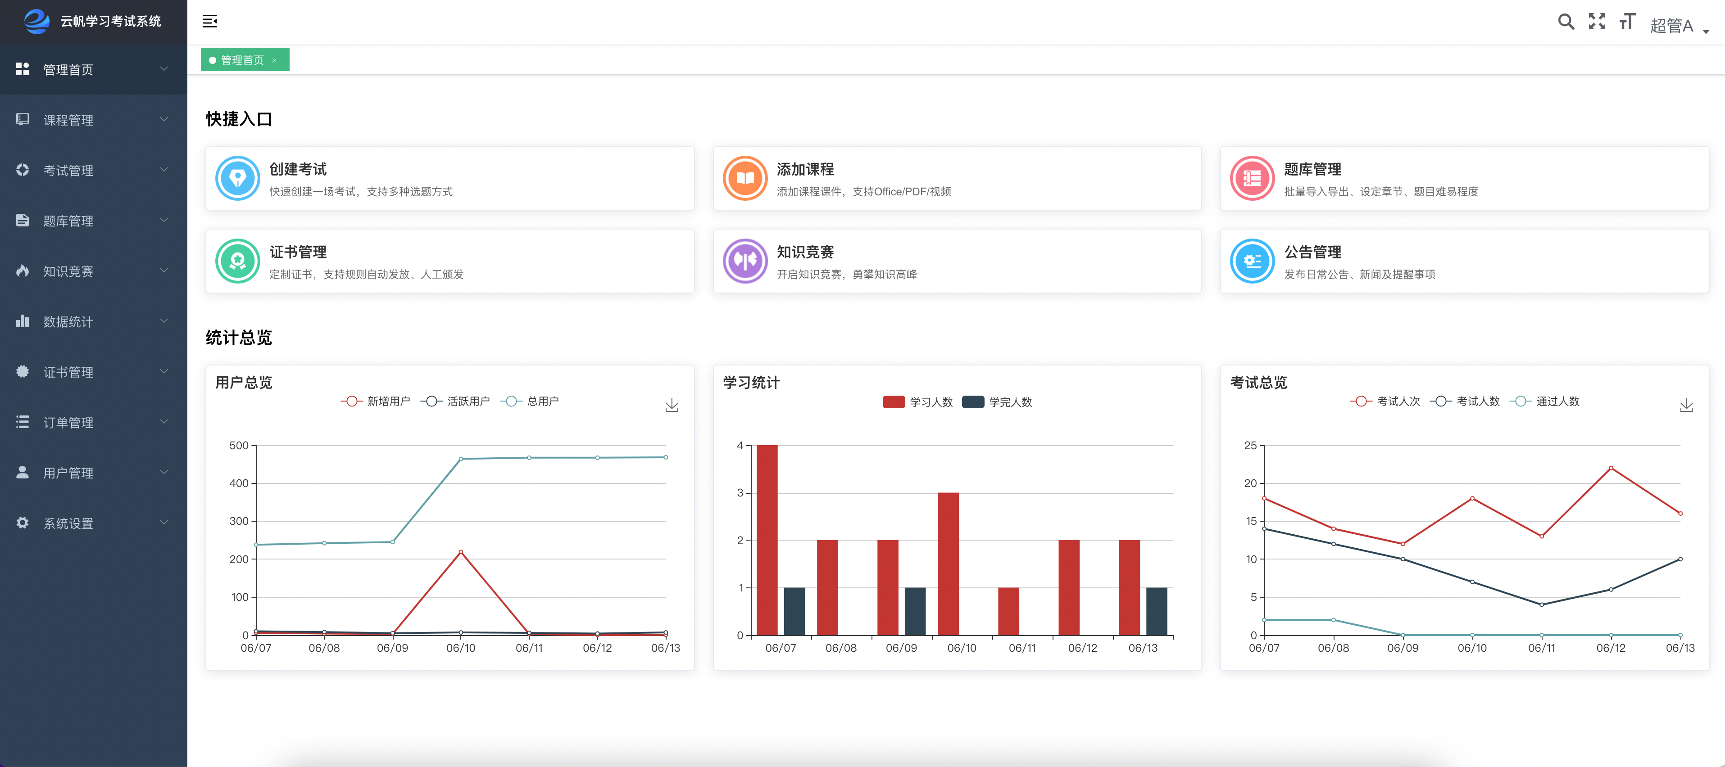Image resolution: width=1725 pixels, height=767 pixels.
Task: Click the pink 题库管理 card icon
Action: click(x=1252, y=178)
